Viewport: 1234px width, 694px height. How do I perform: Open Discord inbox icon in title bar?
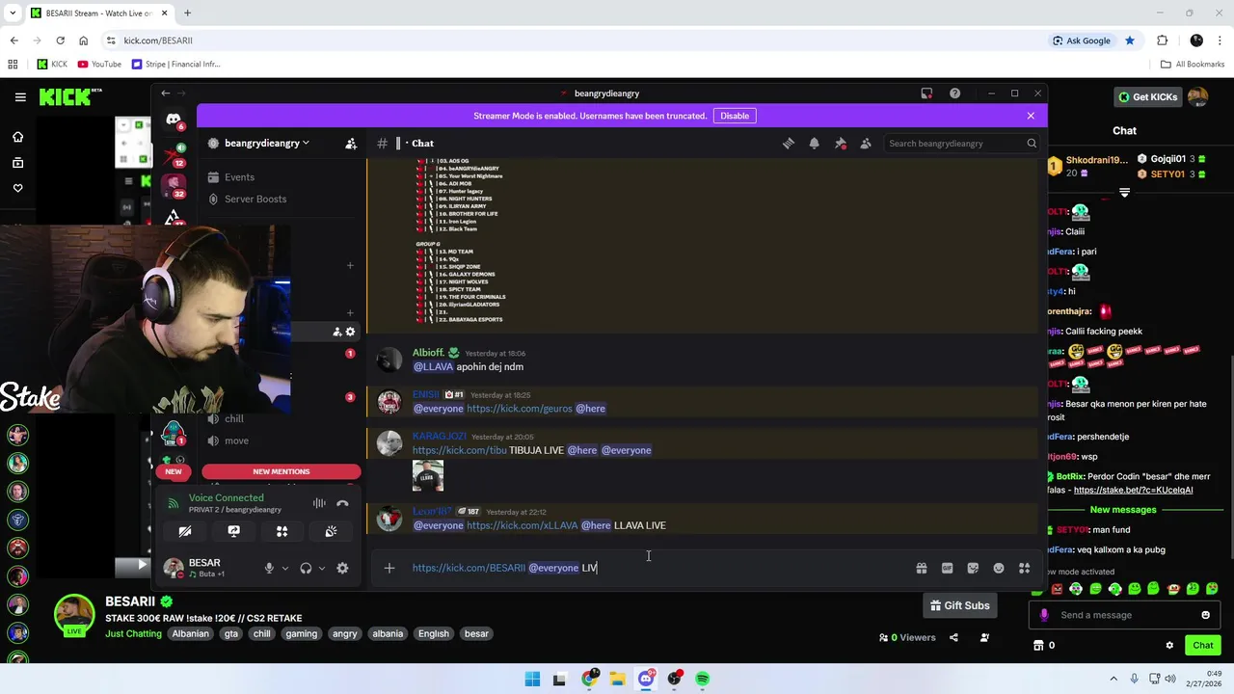pyautogui.click(x=926, y=93)
